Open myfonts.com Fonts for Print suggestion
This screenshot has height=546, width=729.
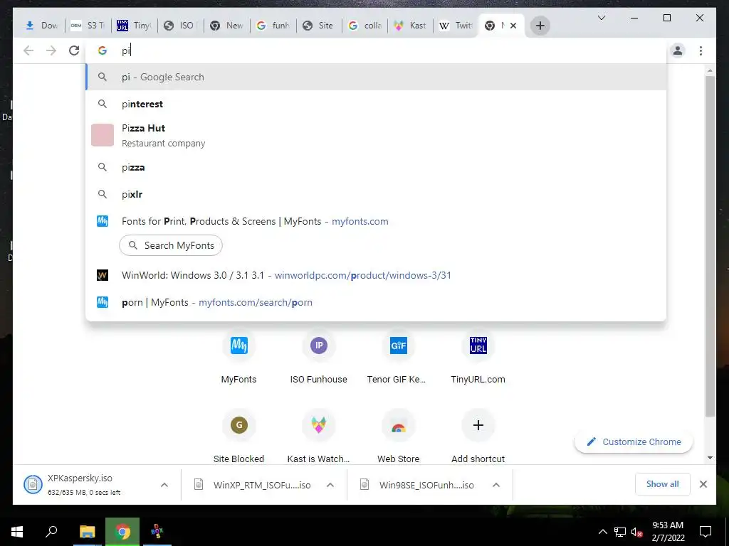(x=376, y=222)
